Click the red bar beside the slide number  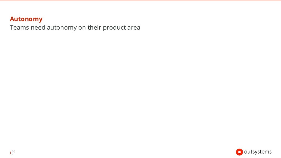click(10, 153)
